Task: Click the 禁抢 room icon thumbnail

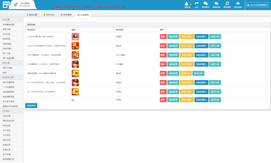Action: pos(75,46)
